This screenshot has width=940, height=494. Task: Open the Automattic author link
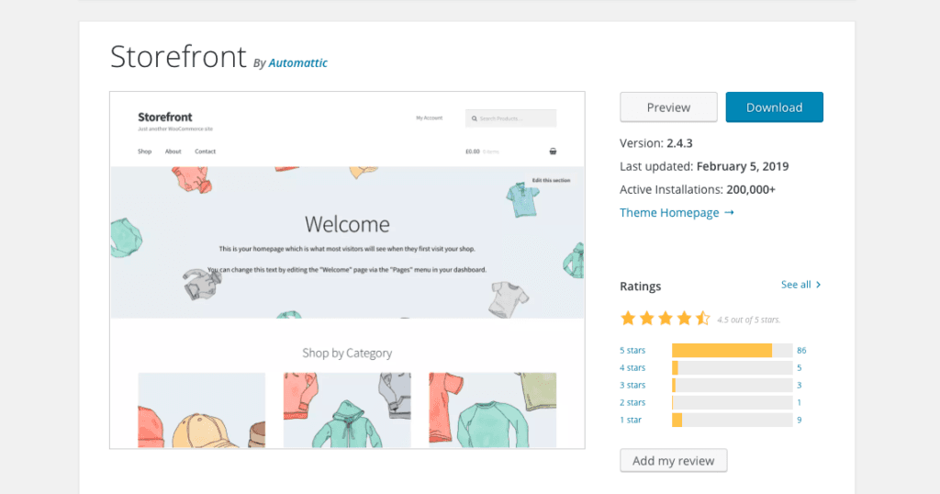(x=297, y=63)
